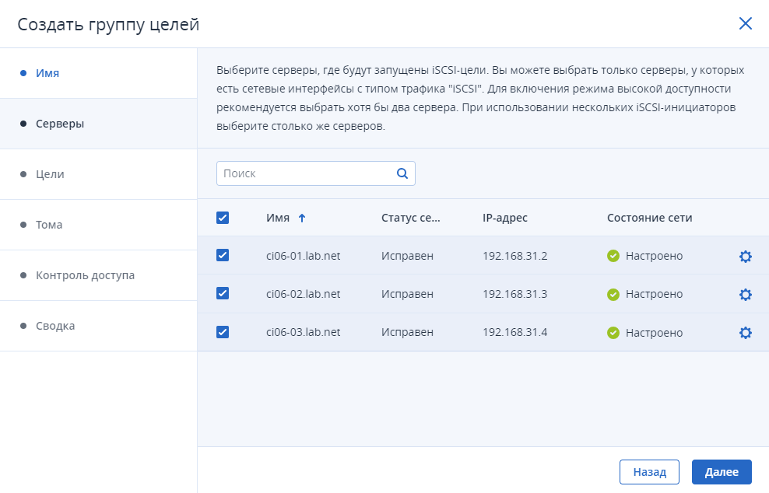Viewport: 769px width, 493px height.
Task: Click Исправен status of ci06-03.lab.net
Action: point(408,332)
